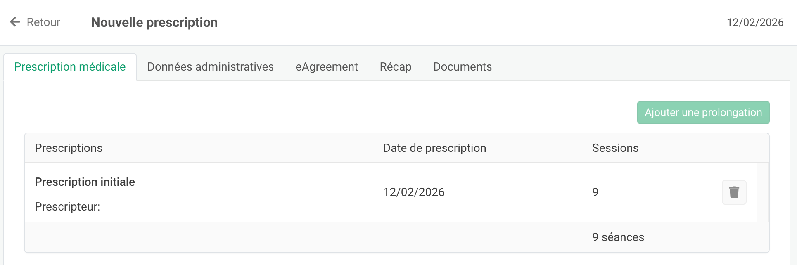
Task: Click the narrow empty header cell right of Sessions
Action: point(763,148)
